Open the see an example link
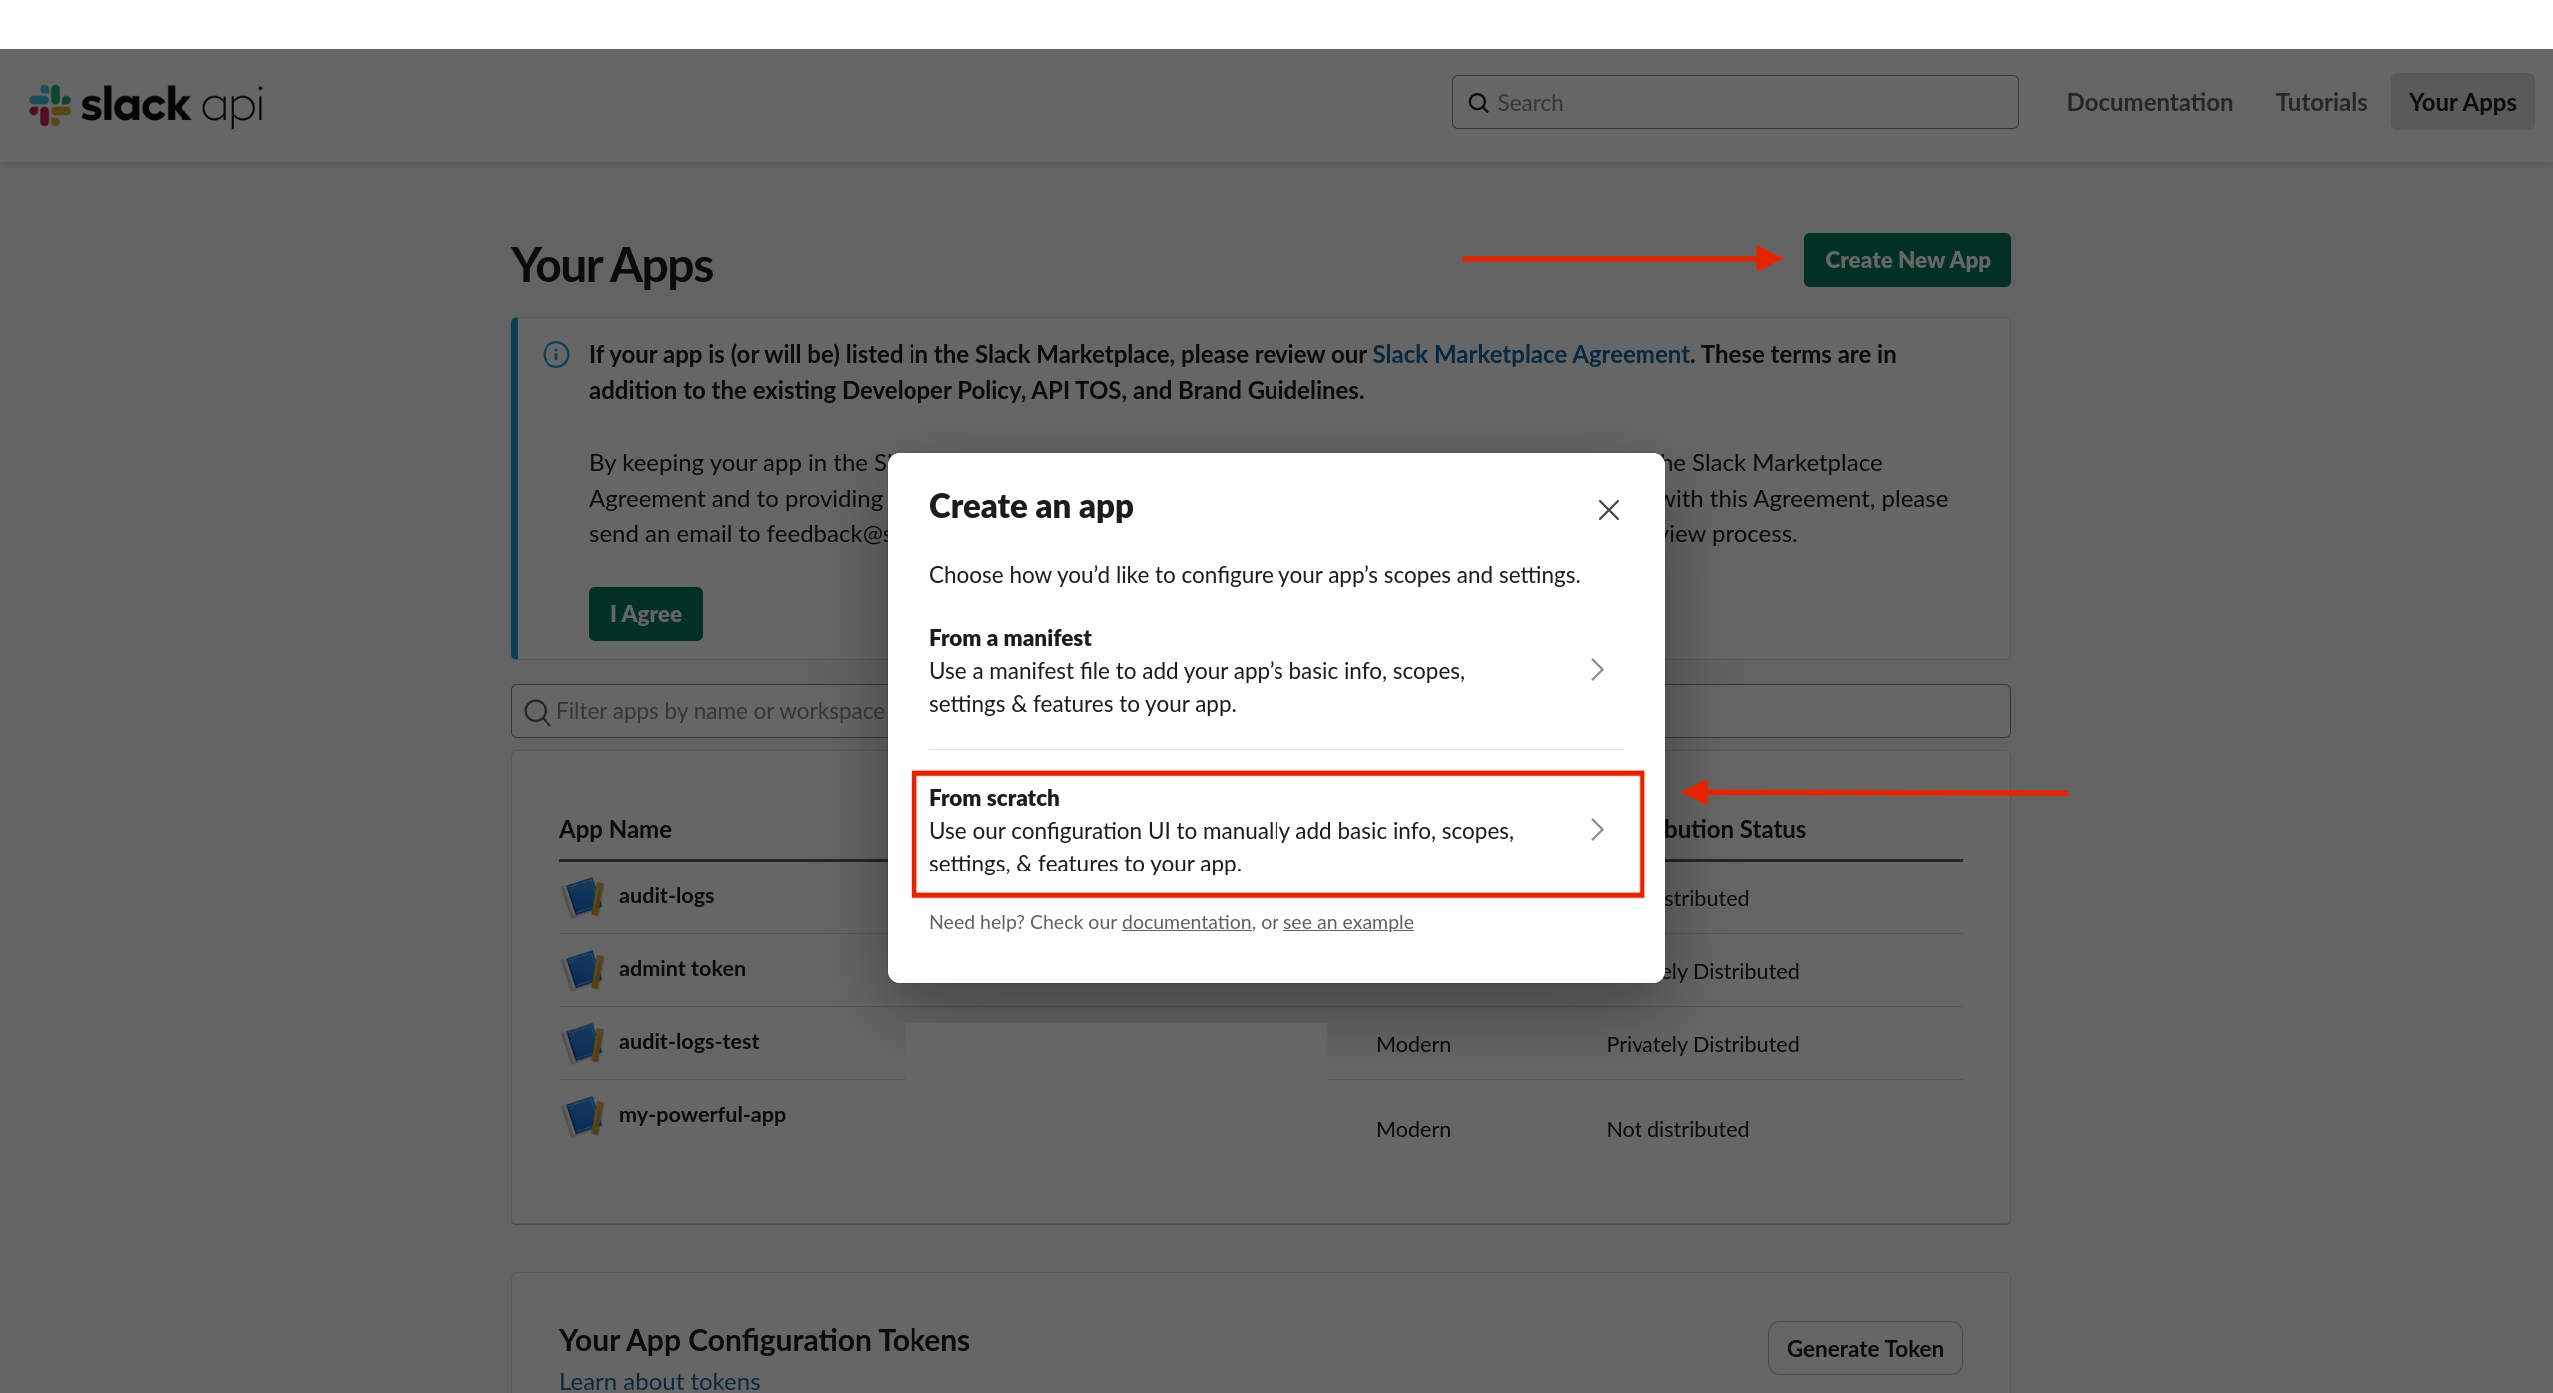This screenshot has height=1393, width=2553. (1348, 922)
